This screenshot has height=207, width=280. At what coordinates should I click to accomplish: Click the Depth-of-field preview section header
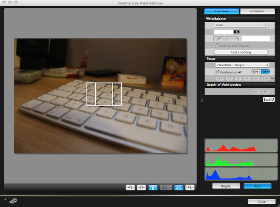point(239,85)
